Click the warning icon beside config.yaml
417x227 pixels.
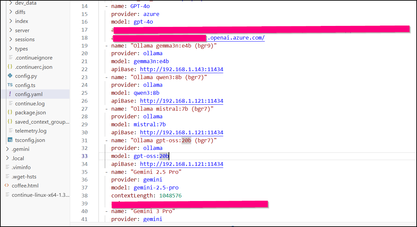11,94
